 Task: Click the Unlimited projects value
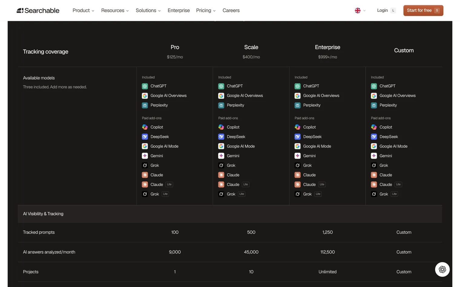pyautogui.click(x=327, y=272)
